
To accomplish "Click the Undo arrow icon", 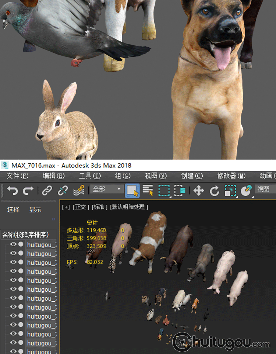I will pos(12,191).
